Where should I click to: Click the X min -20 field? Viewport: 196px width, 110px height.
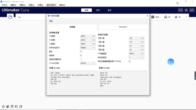(137, 38)
